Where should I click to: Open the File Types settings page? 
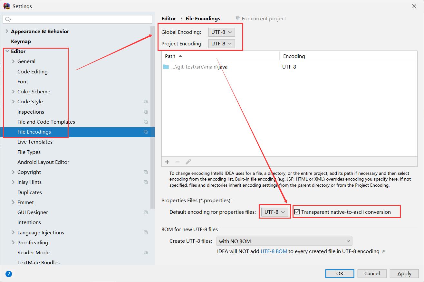(29, 152)
